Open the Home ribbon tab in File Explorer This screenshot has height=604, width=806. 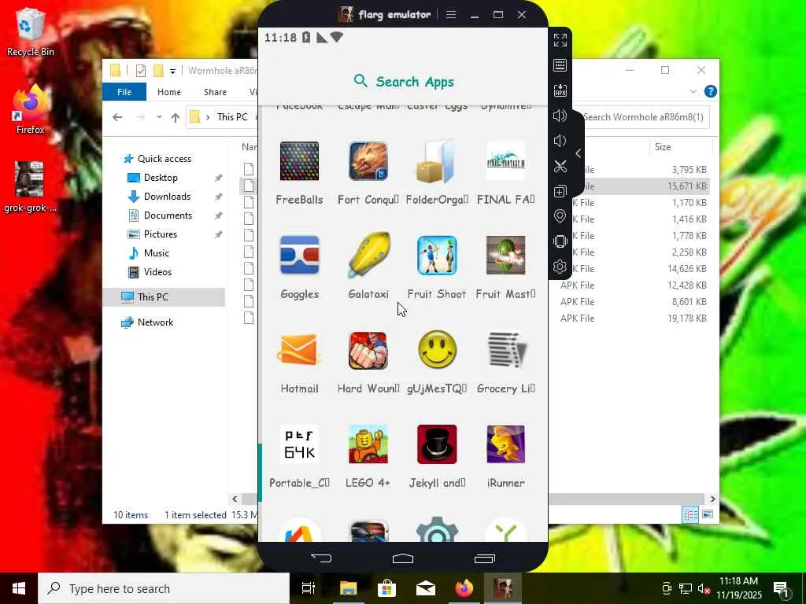[x=169, y=92]
